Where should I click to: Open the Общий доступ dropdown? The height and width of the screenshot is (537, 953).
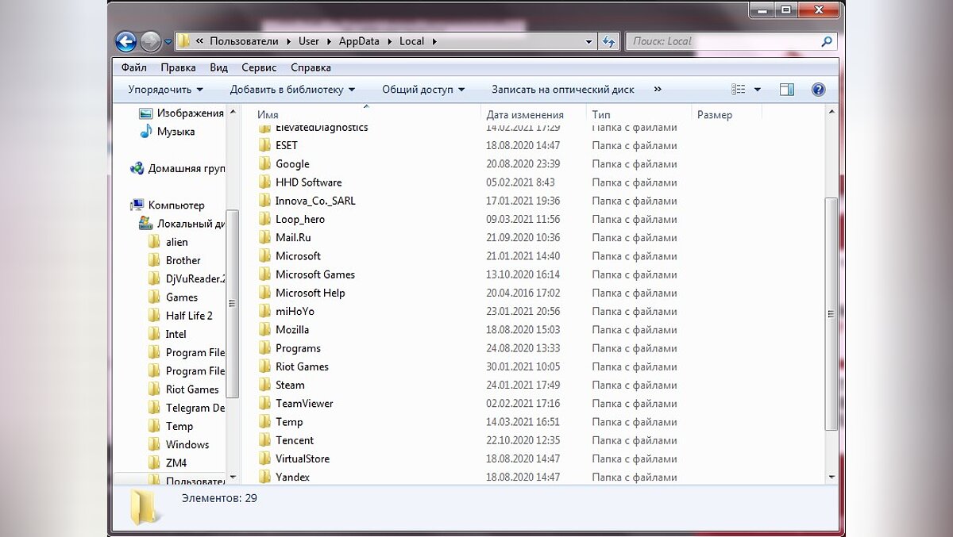pos(423,90)
